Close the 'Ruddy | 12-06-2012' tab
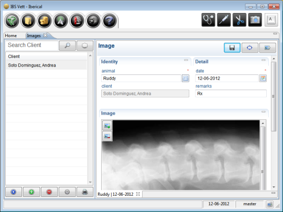Viewport: 283px width, 212px height. coord(138,194)
